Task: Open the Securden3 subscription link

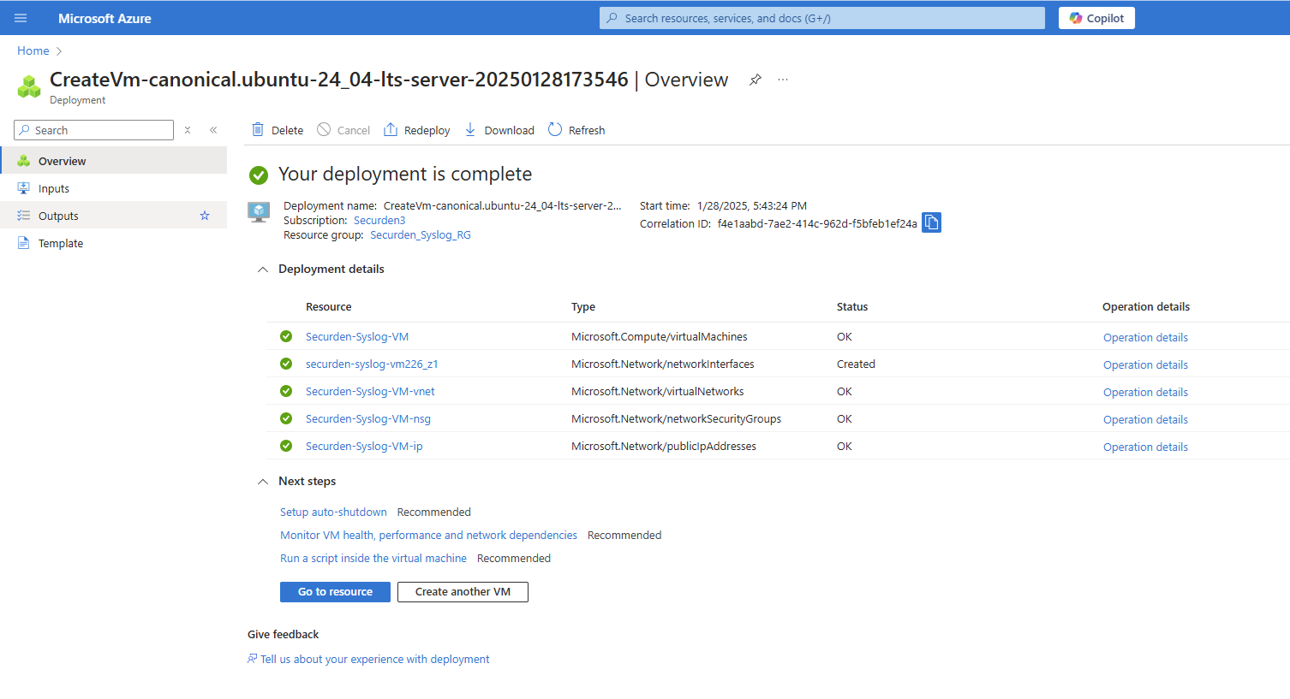Action: tap(379, 221)
